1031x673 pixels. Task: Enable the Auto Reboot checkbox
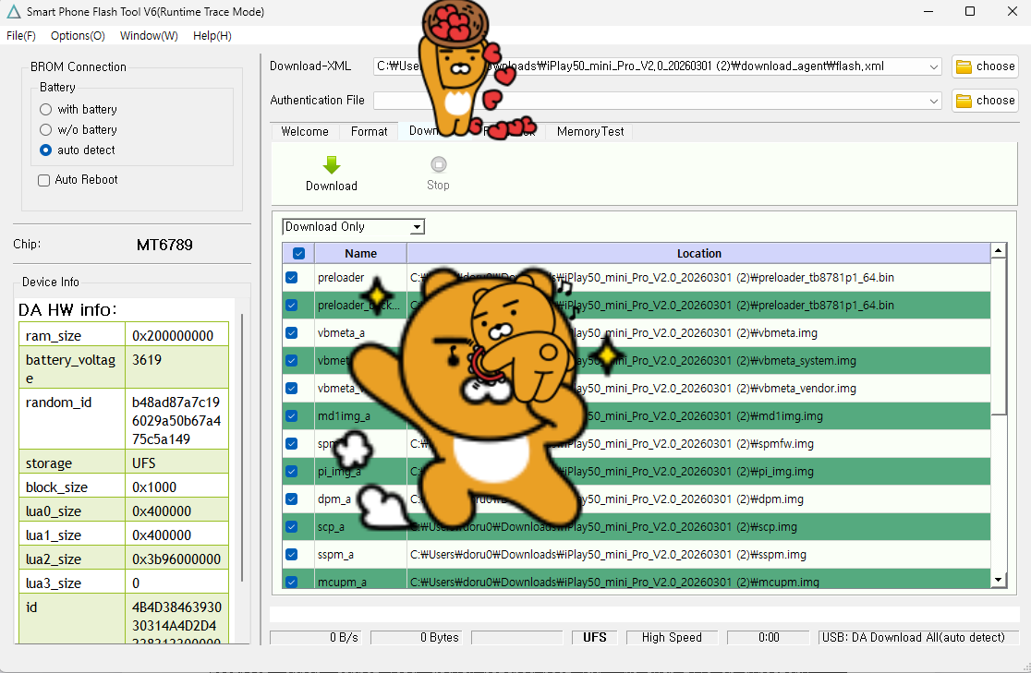click(x=44, y=180)
